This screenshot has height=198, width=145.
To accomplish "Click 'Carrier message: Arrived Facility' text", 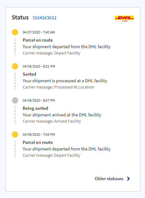I will pyautogui.click(x=52, y=121).
